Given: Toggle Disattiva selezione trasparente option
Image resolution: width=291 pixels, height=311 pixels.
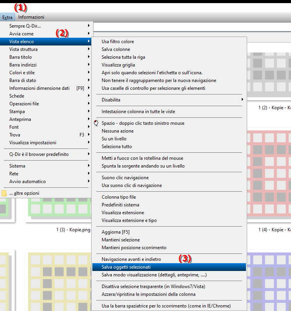Looking at the screenshot, I should click(x=169, y=287).
